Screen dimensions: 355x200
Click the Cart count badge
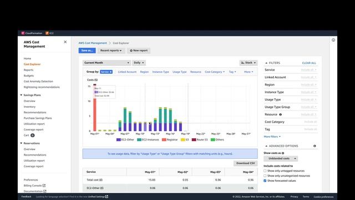tap(32, 136)
